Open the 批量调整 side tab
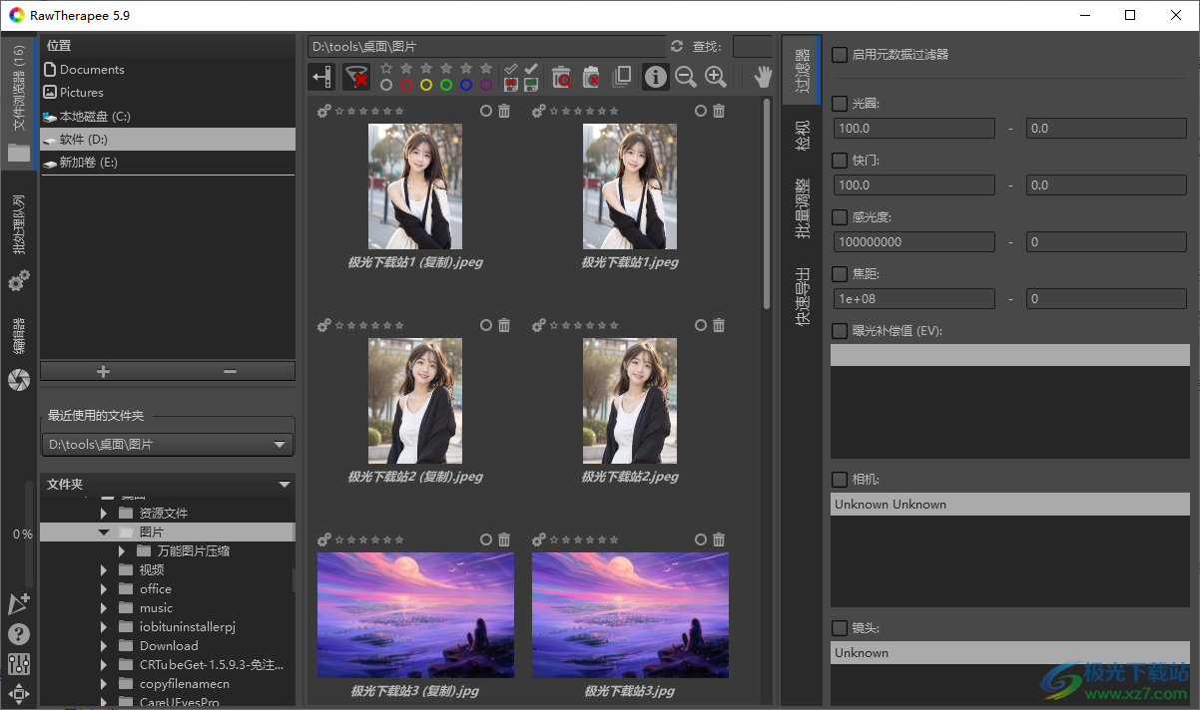Viewport: 1200px width, 710px height. (802, 208)
